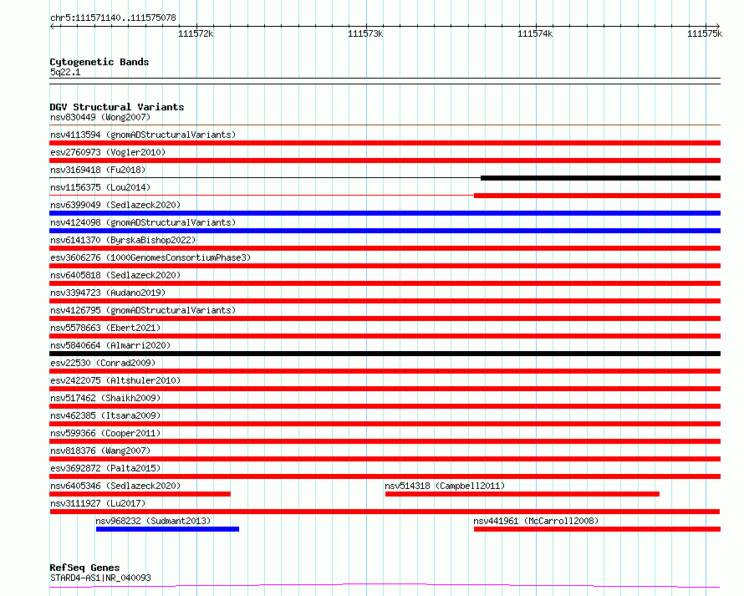The image size is (744, 596).
Task: Select variant nsv818376 (Wang2007)
Action: pos(100,451)
